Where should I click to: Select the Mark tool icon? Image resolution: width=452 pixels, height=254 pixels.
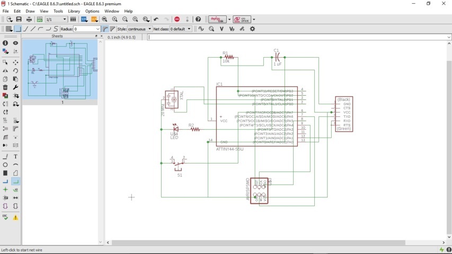click(x=15, y=51)
